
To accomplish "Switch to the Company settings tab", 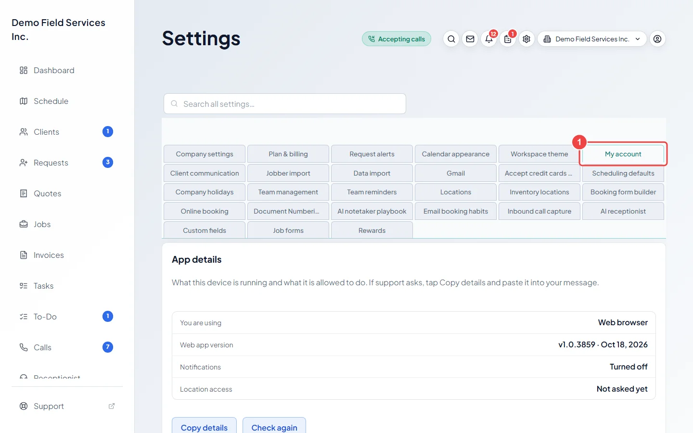I will (205, 154).
